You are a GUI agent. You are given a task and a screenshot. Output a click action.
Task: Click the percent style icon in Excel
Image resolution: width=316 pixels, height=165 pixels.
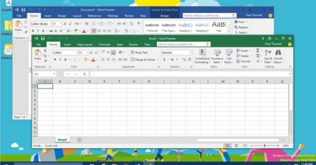point(172,60)
